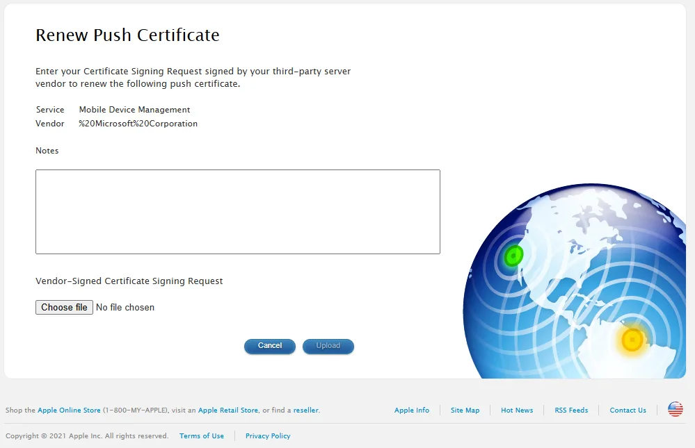Screen dimensions: 695x448
Task: Open the Hot News footer link
Action: click(517, 410)
